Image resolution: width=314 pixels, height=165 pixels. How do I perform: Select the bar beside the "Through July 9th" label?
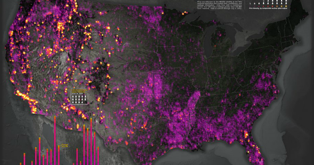[59, 155]
